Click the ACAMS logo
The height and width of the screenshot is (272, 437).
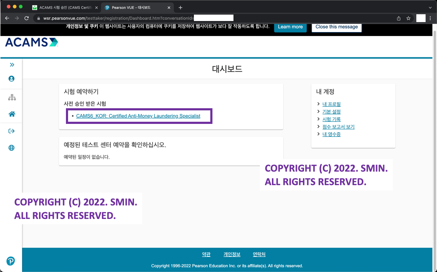tap(31, 42)
